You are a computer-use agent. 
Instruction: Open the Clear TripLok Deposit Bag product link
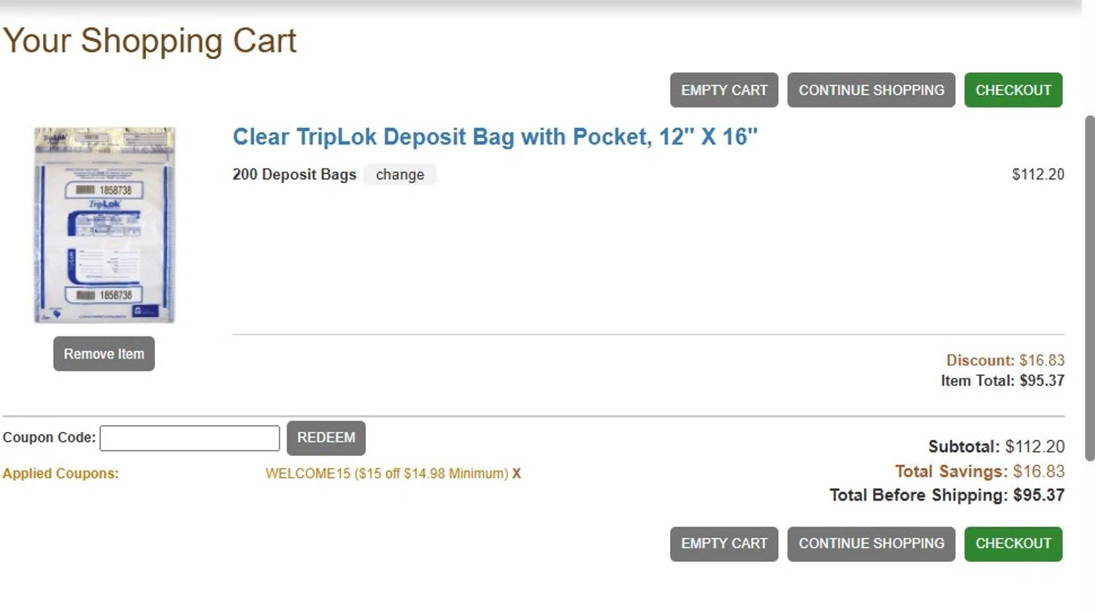click(x=495, y=137)
